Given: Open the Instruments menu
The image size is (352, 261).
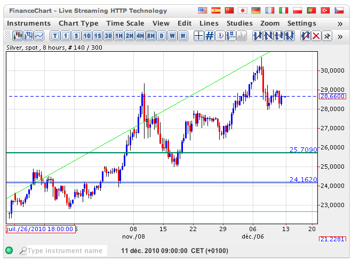Looking at the screenshot, I should [x=29, y=23].
